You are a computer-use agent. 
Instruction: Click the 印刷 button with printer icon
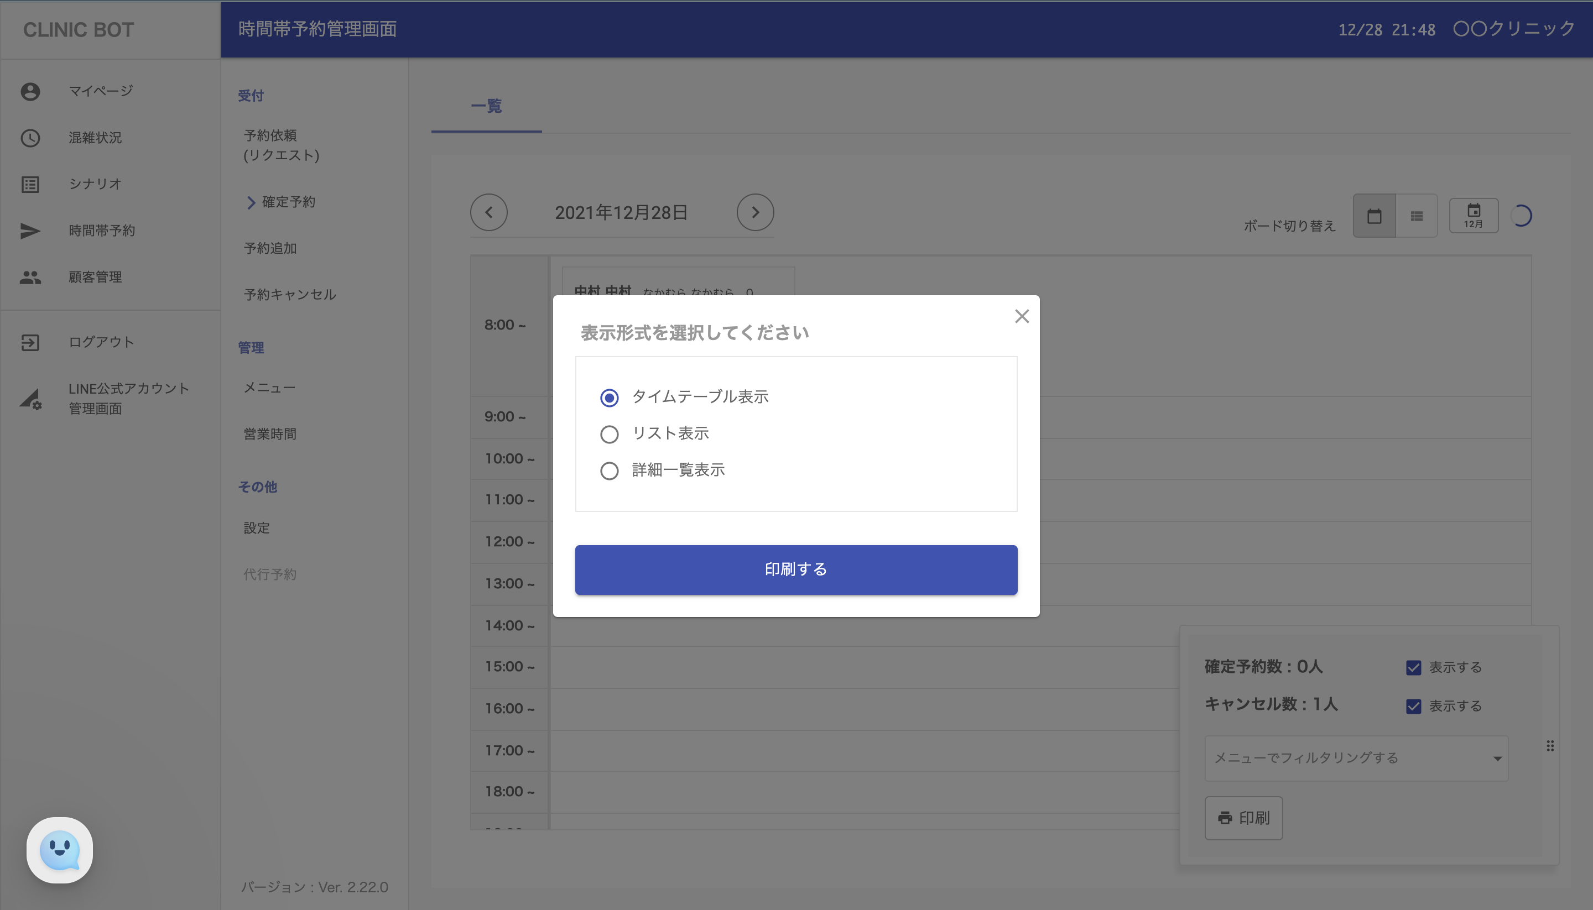(1243, 818)
